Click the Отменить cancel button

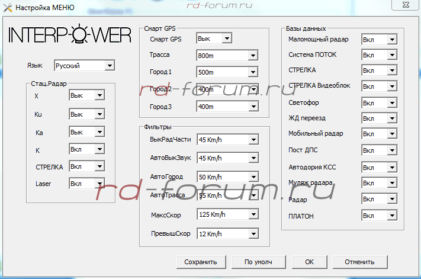click(360, 262)
